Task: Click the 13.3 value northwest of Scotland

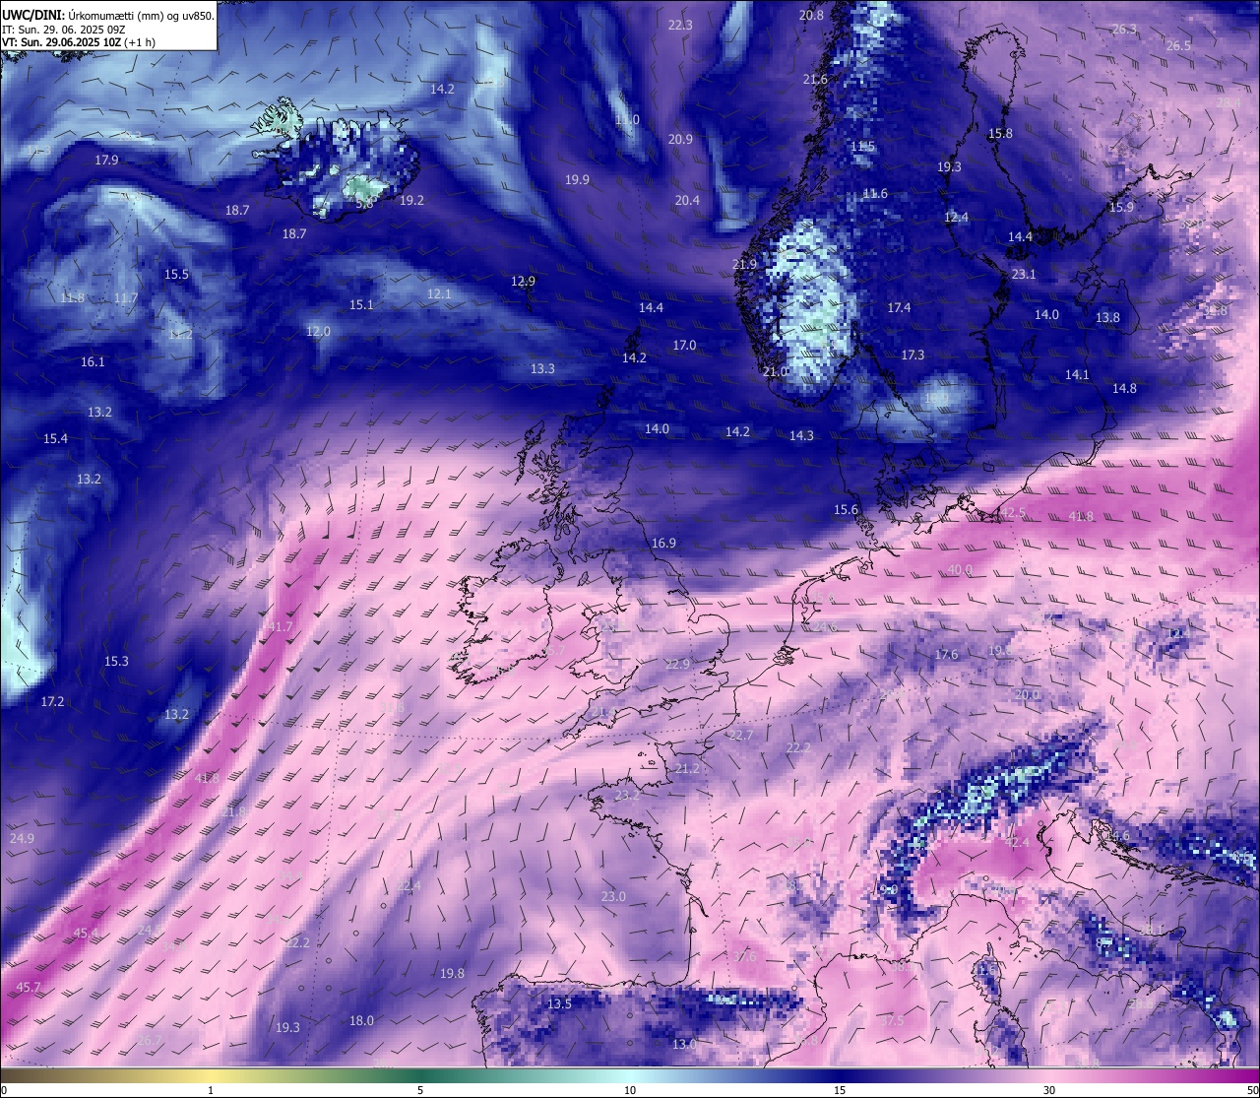Action: pyautogui.click(x=542, y=368)
